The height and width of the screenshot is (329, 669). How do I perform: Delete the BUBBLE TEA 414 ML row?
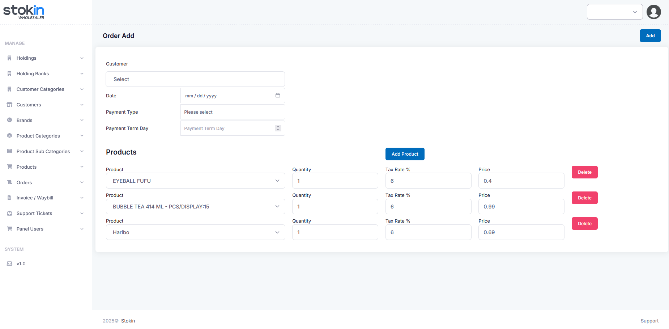[584, 198]
